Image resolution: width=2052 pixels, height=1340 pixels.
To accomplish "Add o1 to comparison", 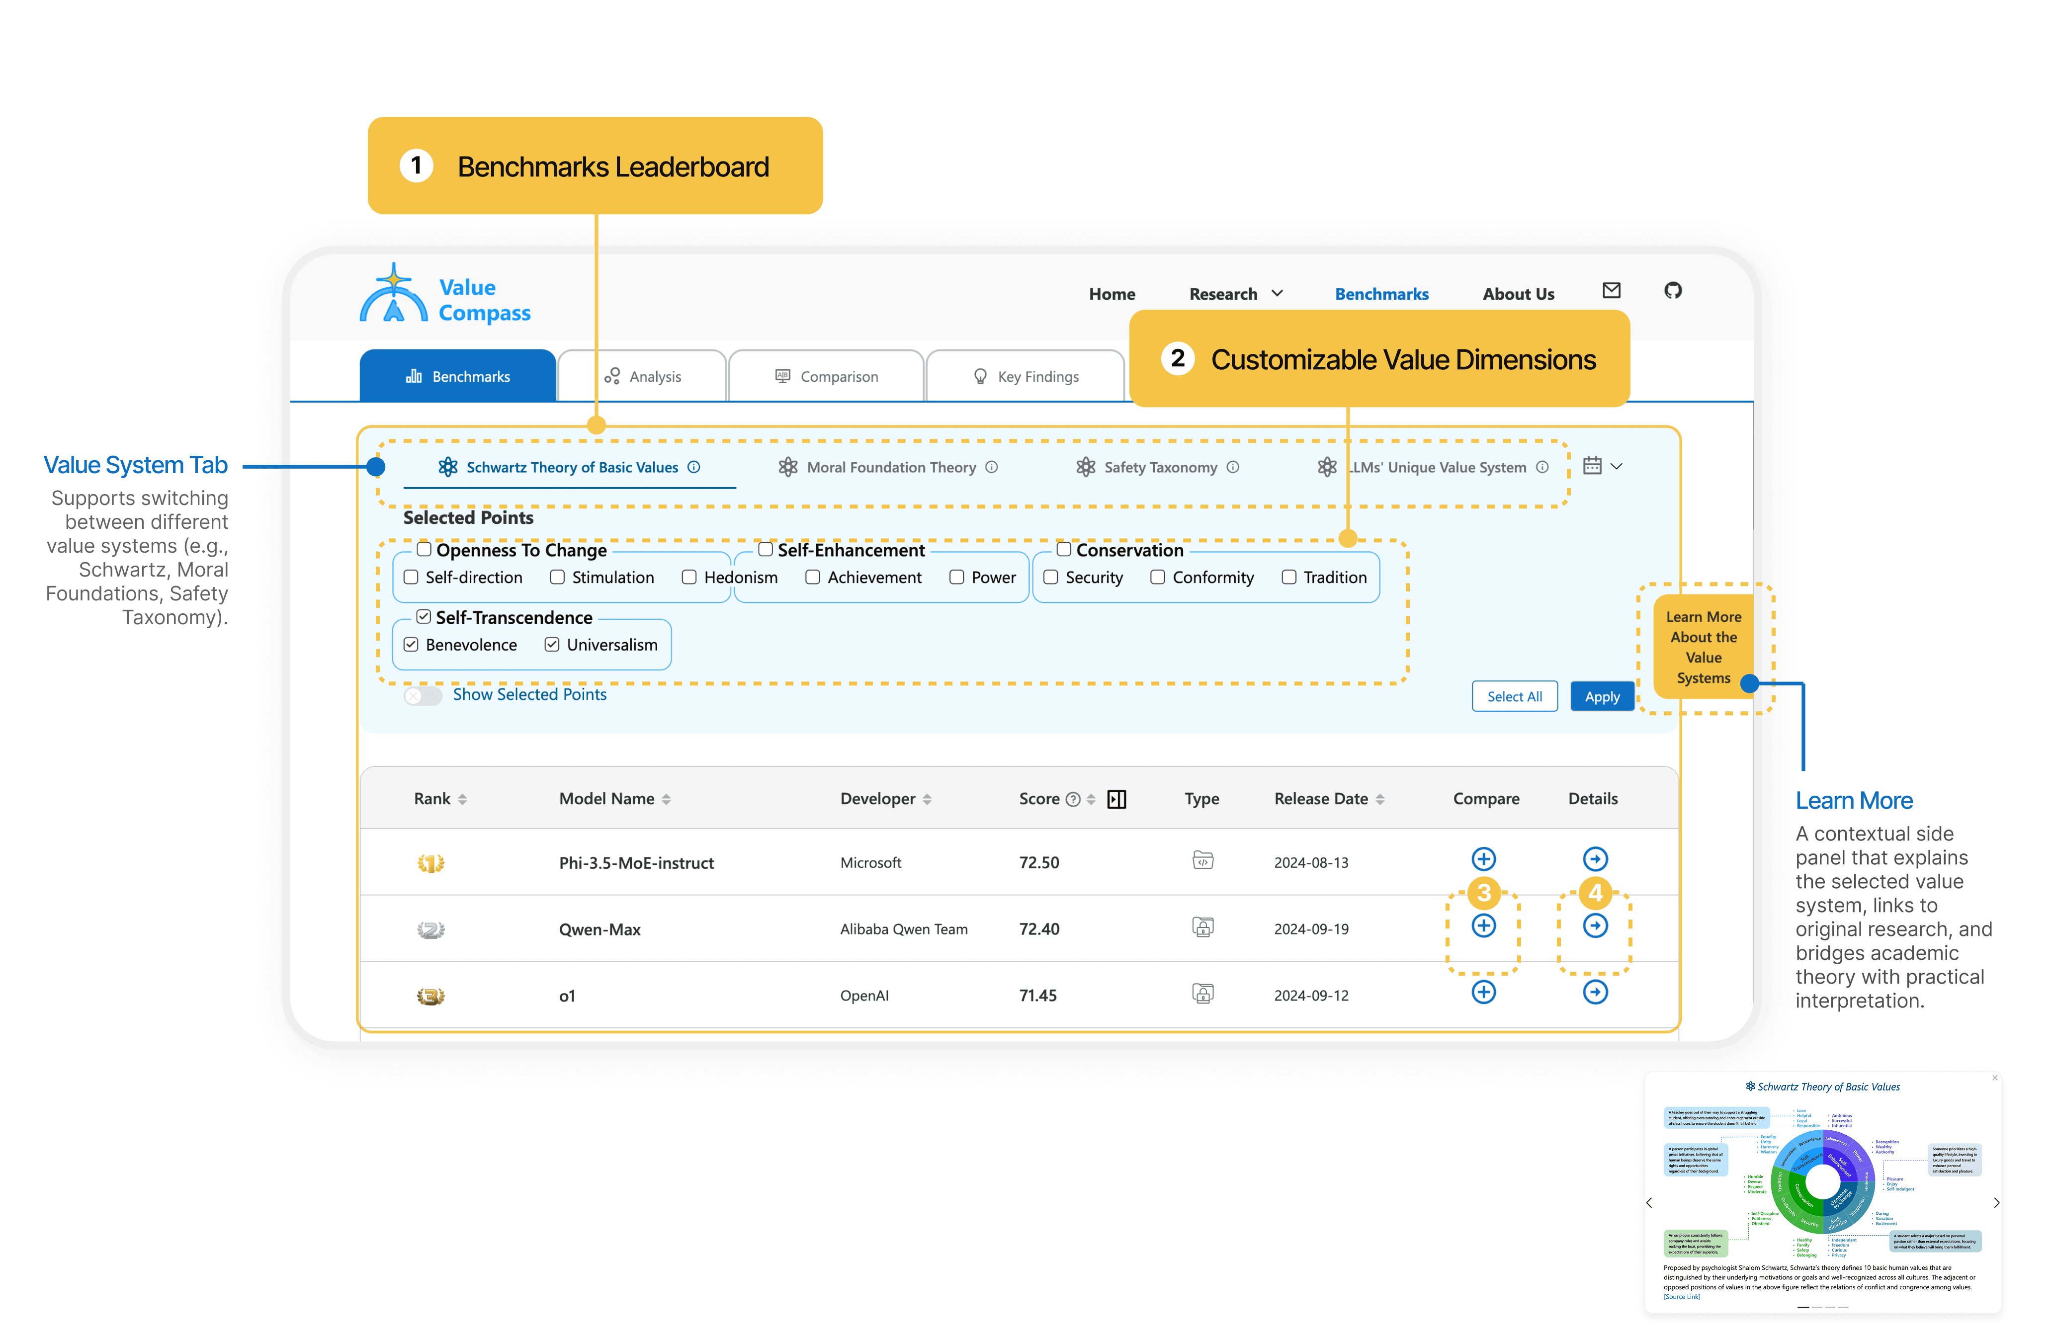I will [1483, 992].
